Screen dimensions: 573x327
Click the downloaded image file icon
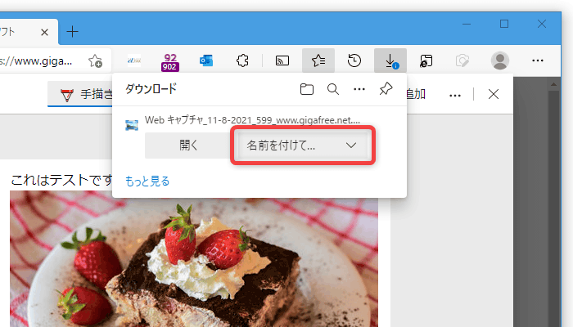pyautogui.click(x=132, y=125)
